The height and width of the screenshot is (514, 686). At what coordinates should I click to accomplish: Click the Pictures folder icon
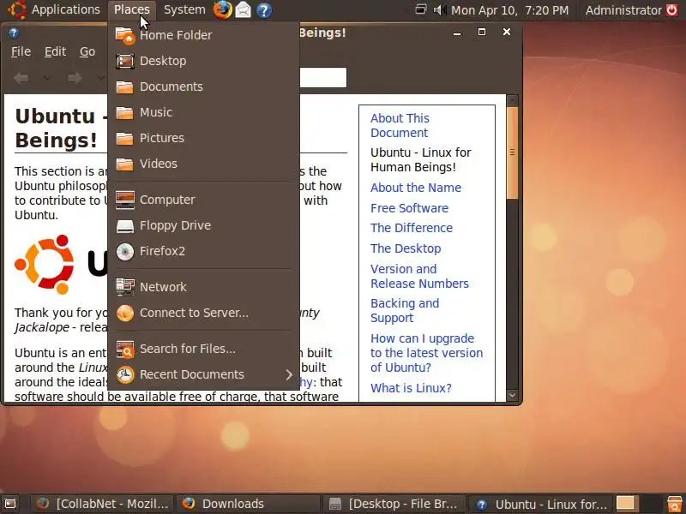click(125, 138)
